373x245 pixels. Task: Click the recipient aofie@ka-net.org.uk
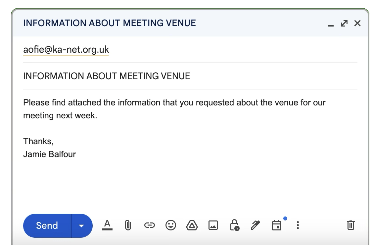(66, 50)
